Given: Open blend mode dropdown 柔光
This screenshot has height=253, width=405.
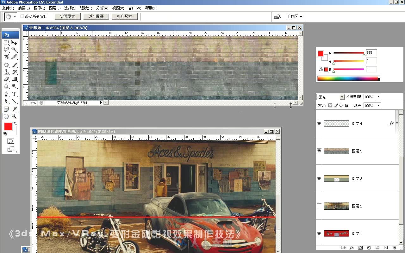Looking at the screenshot, I should coord(331,97).
